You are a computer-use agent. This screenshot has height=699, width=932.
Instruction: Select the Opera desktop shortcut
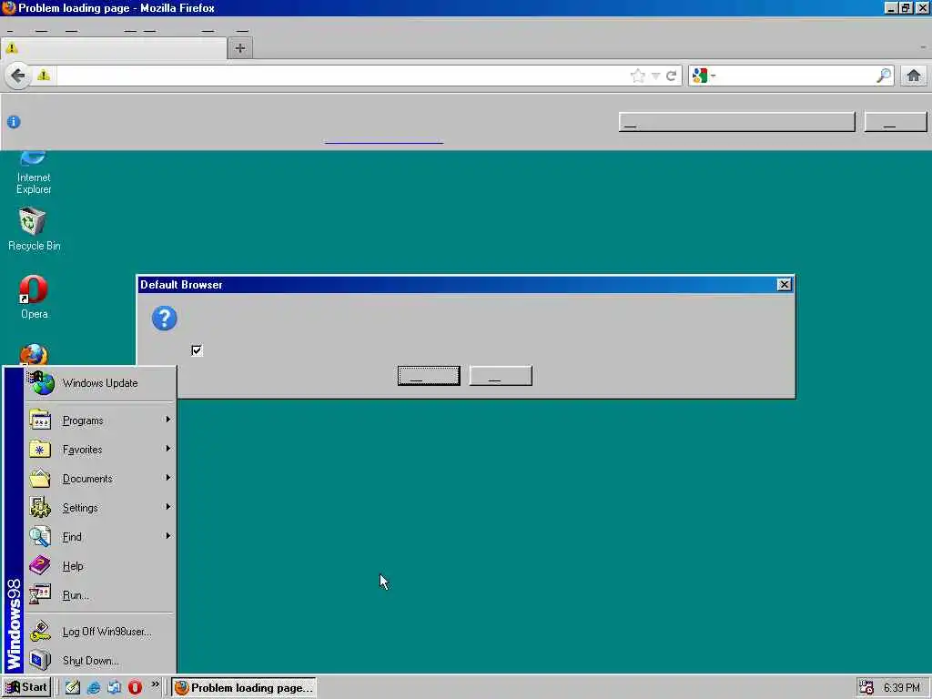(34, 298)
